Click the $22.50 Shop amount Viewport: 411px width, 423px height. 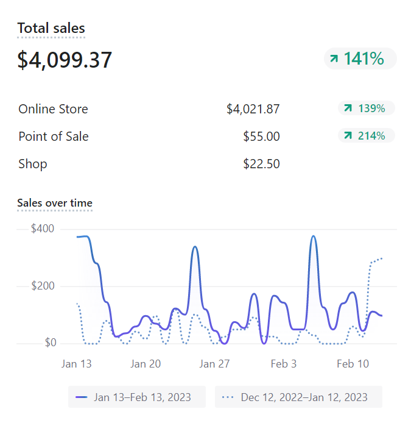tap(261, 164)
